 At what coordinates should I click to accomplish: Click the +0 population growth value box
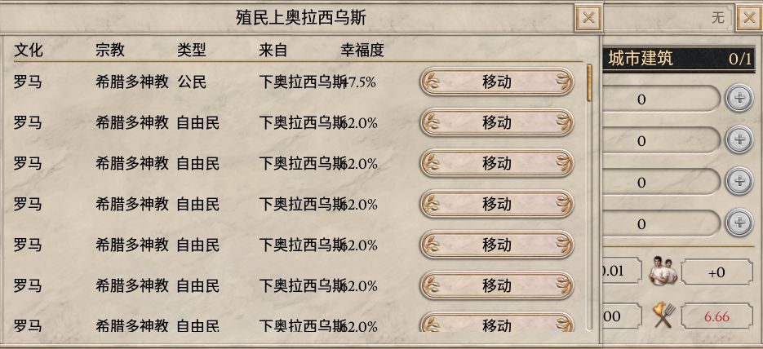(716, 272)
